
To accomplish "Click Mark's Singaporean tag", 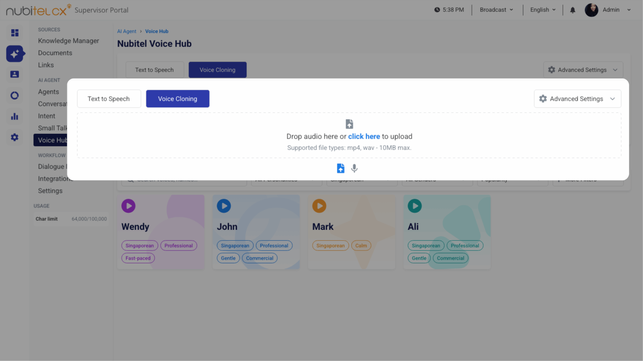I will point(330,245).
